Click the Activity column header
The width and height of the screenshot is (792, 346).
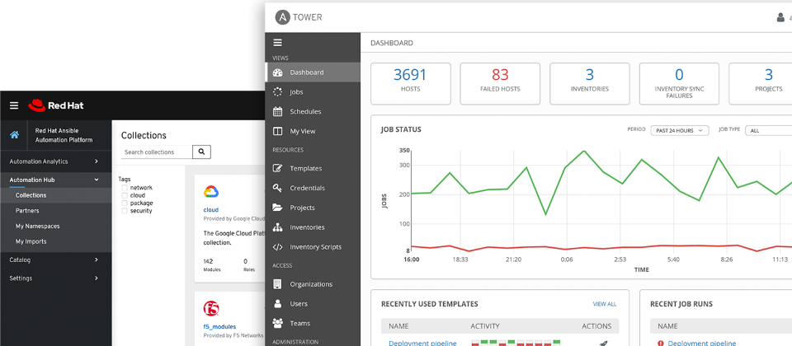pos(485,326)
